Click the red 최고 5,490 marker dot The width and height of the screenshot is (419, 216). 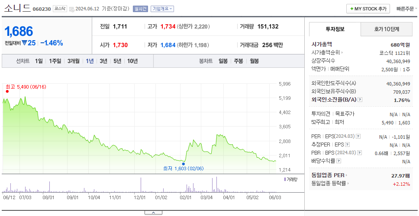tap(7, 91)
